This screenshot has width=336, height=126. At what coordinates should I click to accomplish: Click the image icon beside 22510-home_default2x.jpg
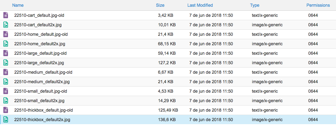point(6,44)
